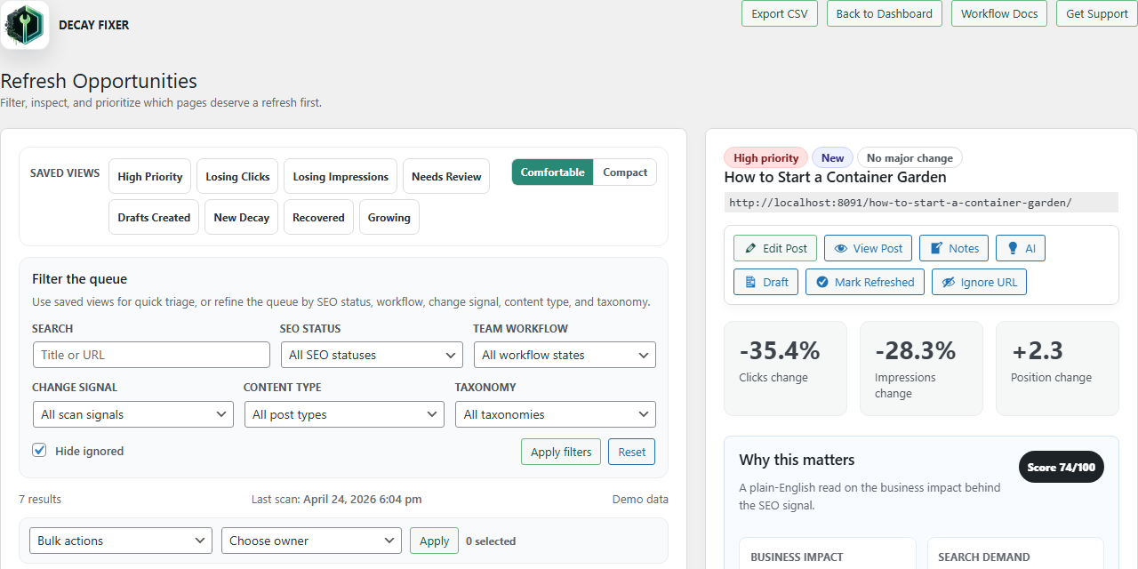Click the Decay Fixer logo icon
The height and width of the screenshot is (569, 1138).
[24, 25]
